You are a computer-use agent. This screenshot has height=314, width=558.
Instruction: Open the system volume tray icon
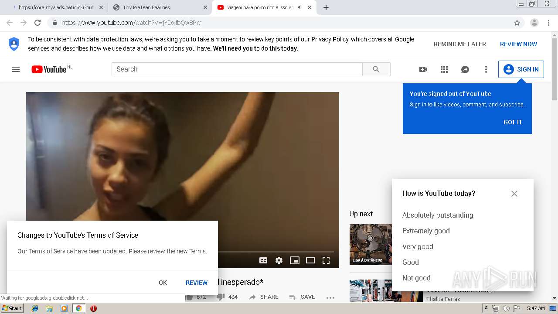[506, 308]
